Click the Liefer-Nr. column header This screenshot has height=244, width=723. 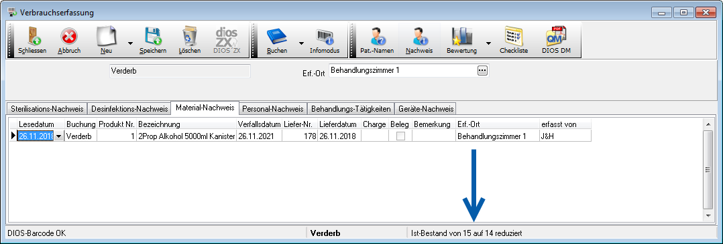click(x=300, y=124)
